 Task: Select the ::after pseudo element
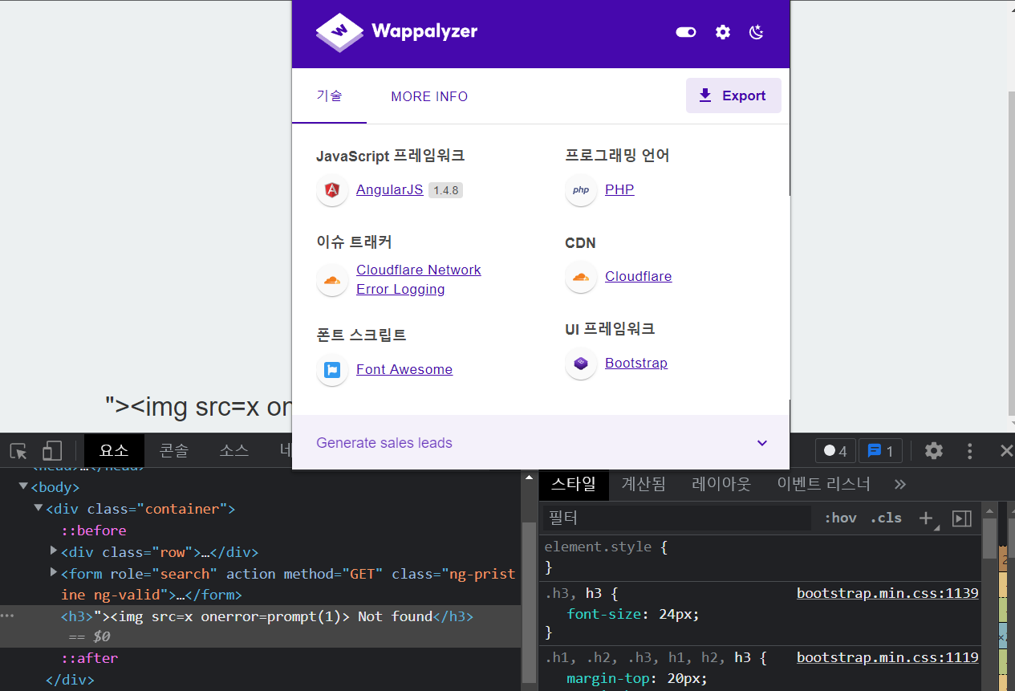tap(90, 658)
